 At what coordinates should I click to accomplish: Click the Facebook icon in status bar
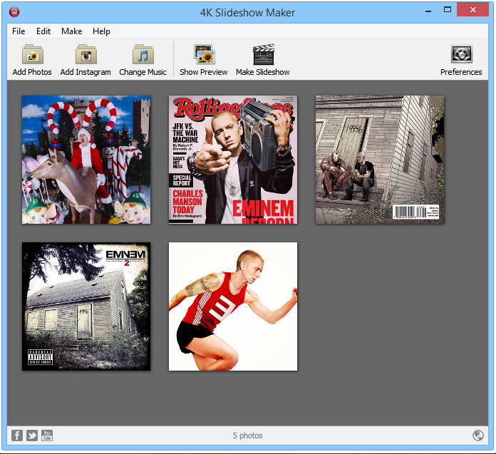pos(17,435)
